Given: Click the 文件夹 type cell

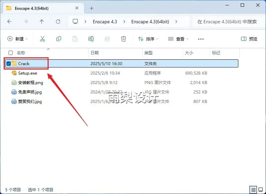Looking at the screenshot, I should 151,63.
